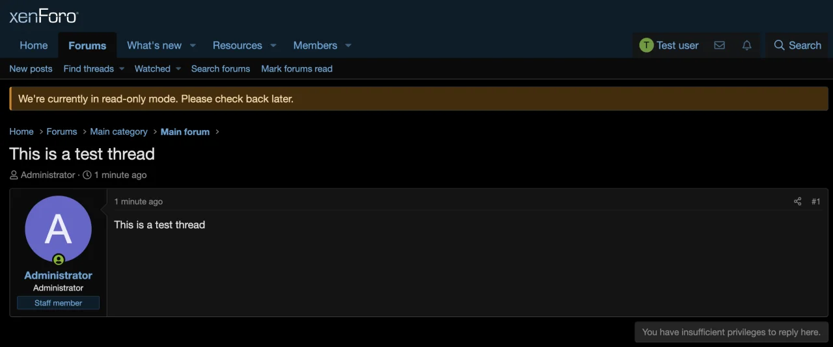Click the New posts link
Viewport: 833px width, 347px height.
[x=31, y=69]
